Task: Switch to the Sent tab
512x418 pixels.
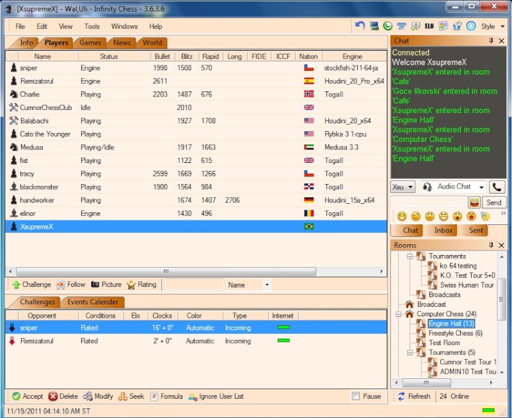Action: coord(476,230)
